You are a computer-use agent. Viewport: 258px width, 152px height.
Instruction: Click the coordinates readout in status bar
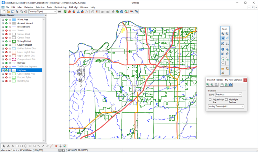(x=77, y=150)
